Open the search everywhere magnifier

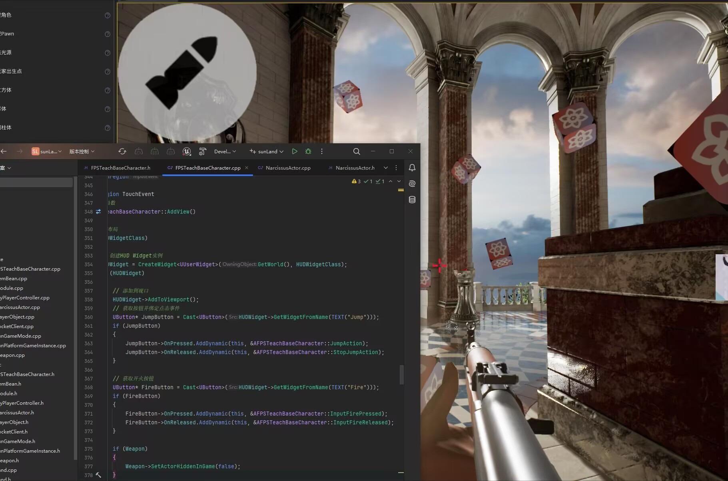[x=357, y=151]
